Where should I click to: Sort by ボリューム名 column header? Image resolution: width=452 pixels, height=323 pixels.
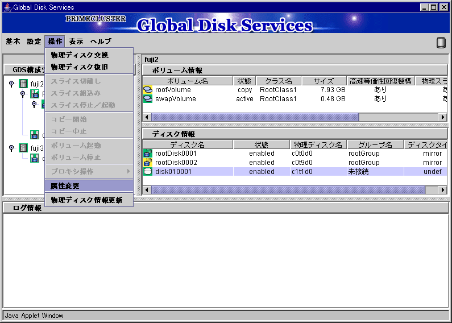(188, 81)
